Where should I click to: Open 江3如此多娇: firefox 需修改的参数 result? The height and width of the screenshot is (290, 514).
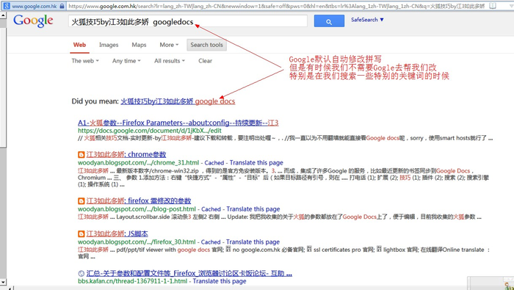click(139, 201)
